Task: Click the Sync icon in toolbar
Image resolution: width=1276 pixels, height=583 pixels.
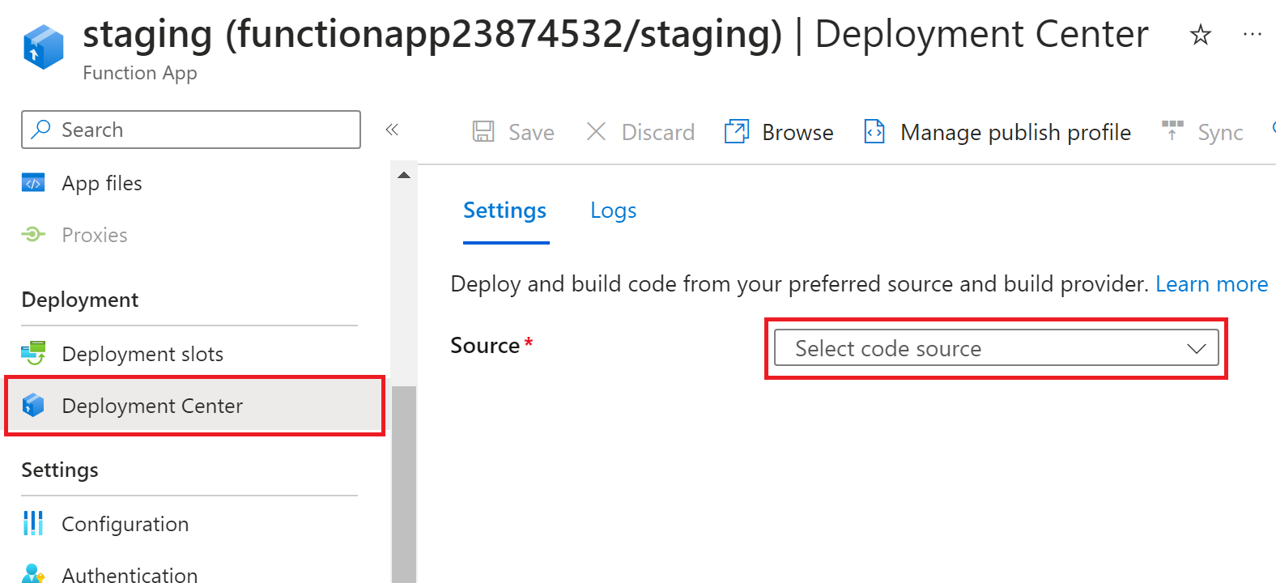Action: 1172,130
